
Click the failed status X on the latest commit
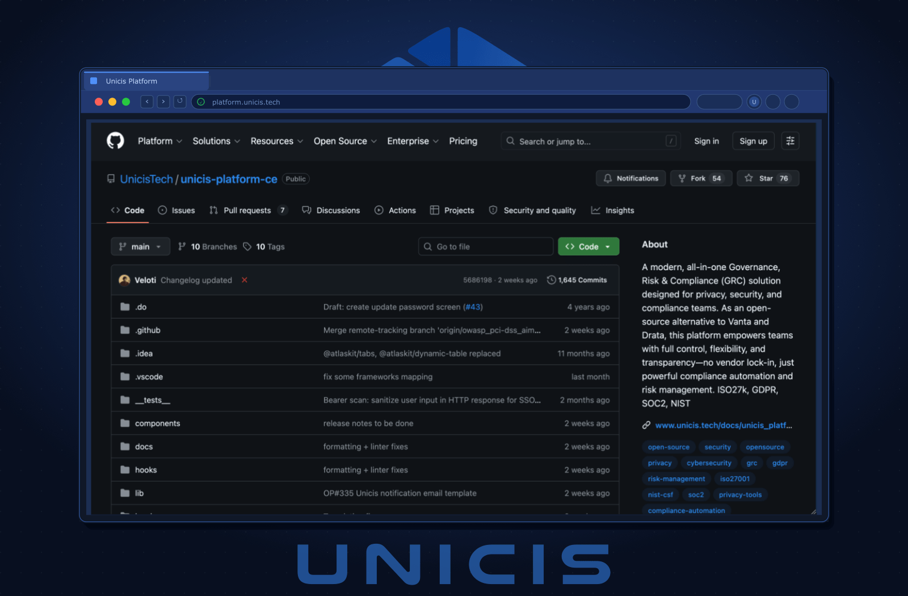(x=245, y=280)
